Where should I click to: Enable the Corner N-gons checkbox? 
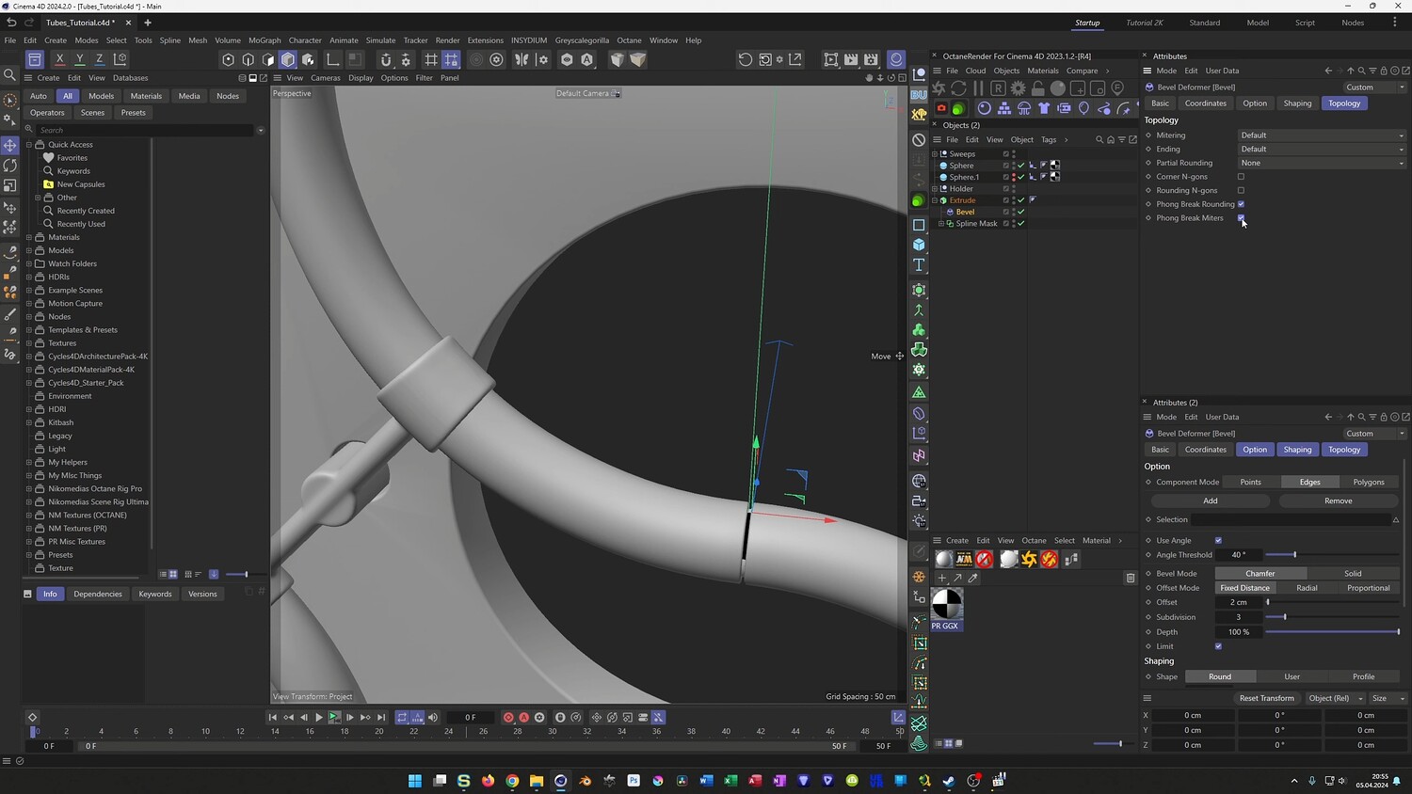point(1241,177)
